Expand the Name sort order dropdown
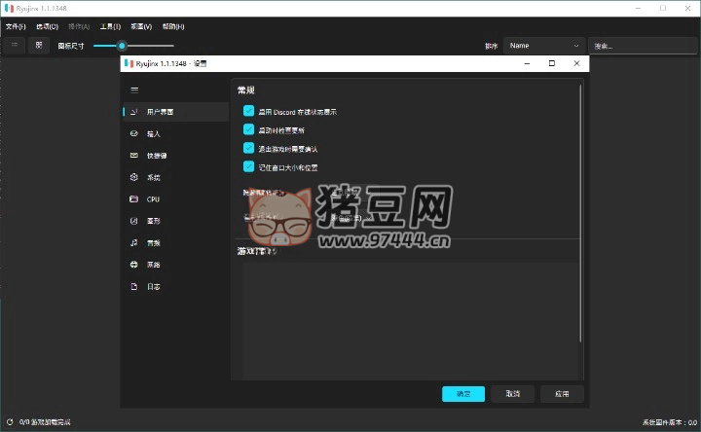The height and width of the screenshot is (432, 701). coord(543,46)
